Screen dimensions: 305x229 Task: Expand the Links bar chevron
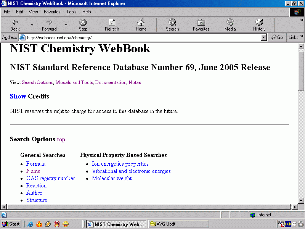point(302,36)
